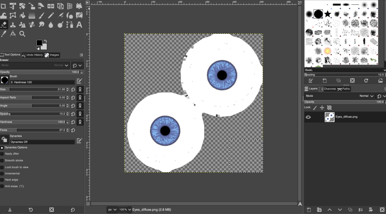Image resolution: width=386 pixels, height=214 pixels.
Task: Hide the Eyes_diffuse.png layer
Action: tap(308, 117)
